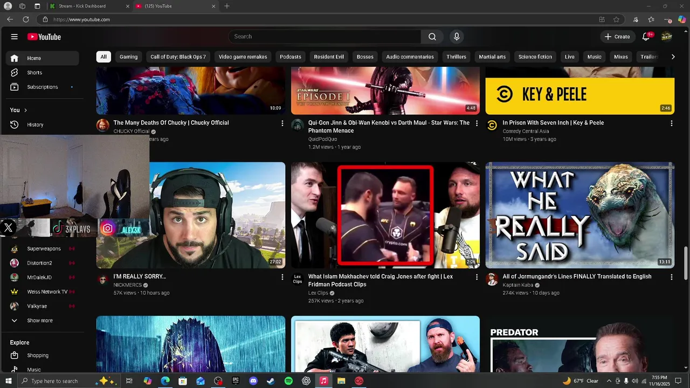Select the Thrillers filter chip
The width and height of the screenshot is (690, 388).
coord(456,57)
